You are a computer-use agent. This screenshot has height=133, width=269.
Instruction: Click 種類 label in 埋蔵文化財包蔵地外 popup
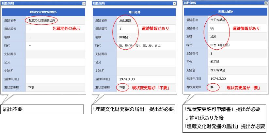click(x=7, y=37)
